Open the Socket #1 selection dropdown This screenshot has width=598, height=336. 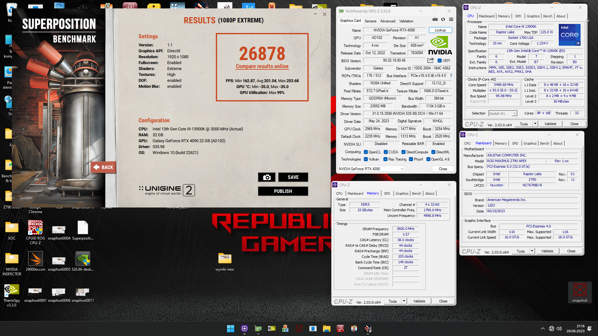pos(503,114)
